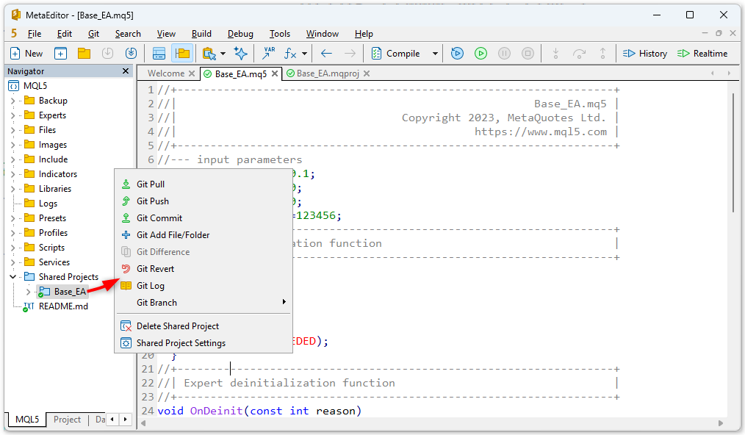Image resolution: width=745 pixels, height=435 pixels.
Task: Start profiling on Realtime data
Action: click(x=702, y=54)
